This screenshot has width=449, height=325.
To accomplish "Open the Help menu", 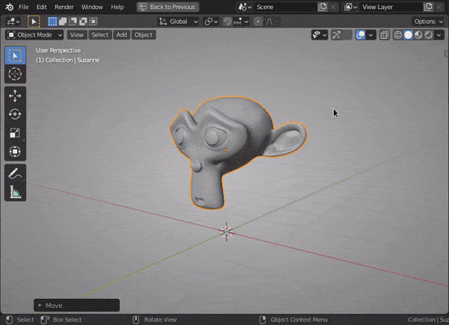I will (x=117, y=7).
